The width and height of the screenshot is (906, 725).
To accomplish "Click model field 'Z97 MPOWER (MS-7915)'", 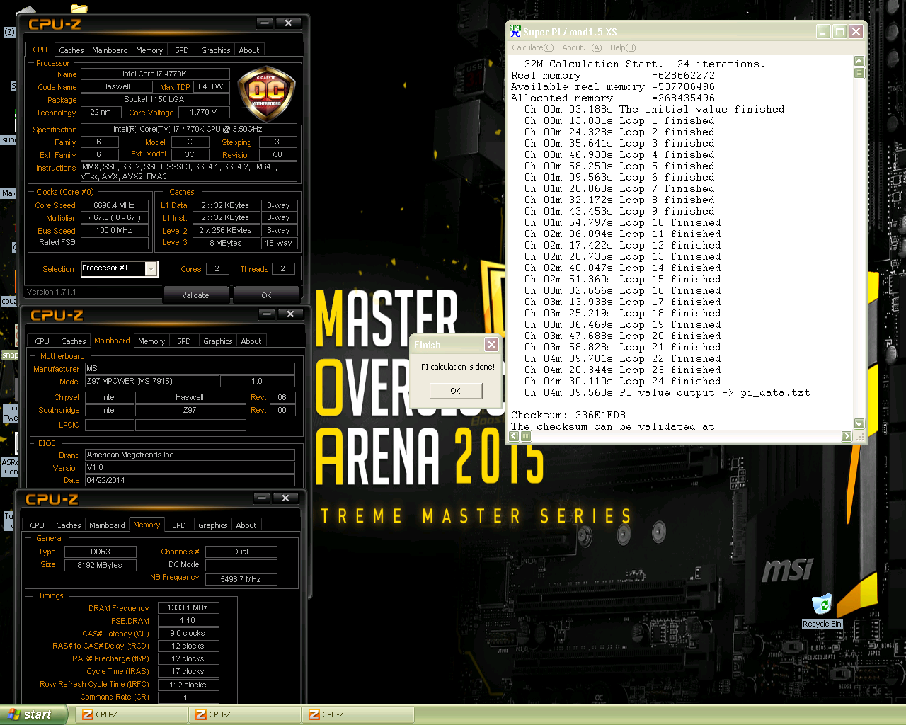I will tap(151, 381).
